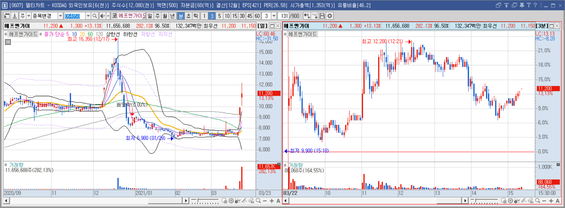Close the left daily chart pane
This screenshot has width=565, height=208.
point(278,26)
